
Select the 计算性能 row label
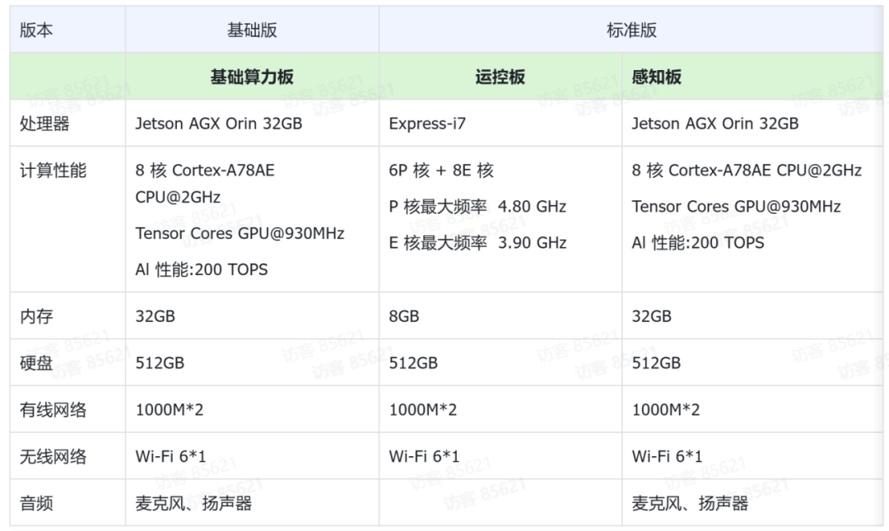(53, 170)
